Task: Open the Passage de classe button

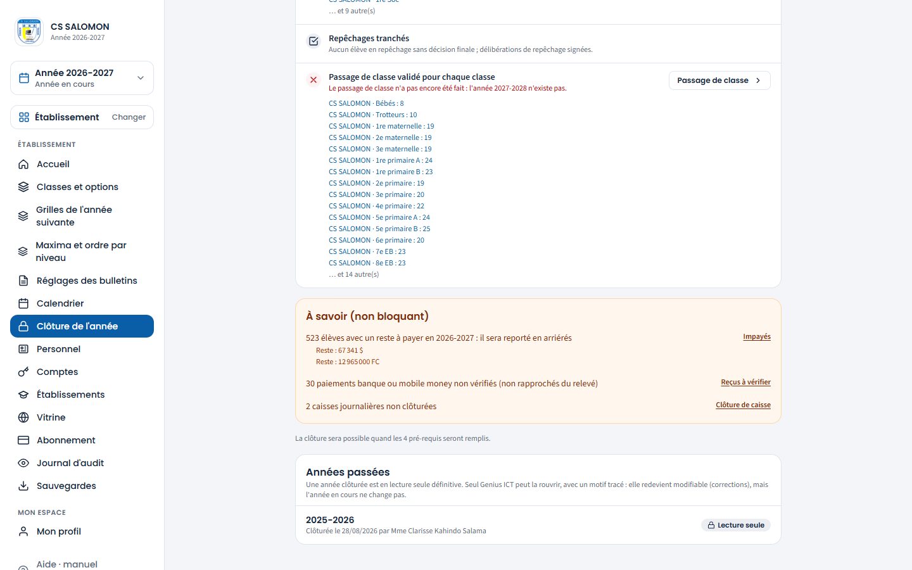Action: [x=719, y=80]
